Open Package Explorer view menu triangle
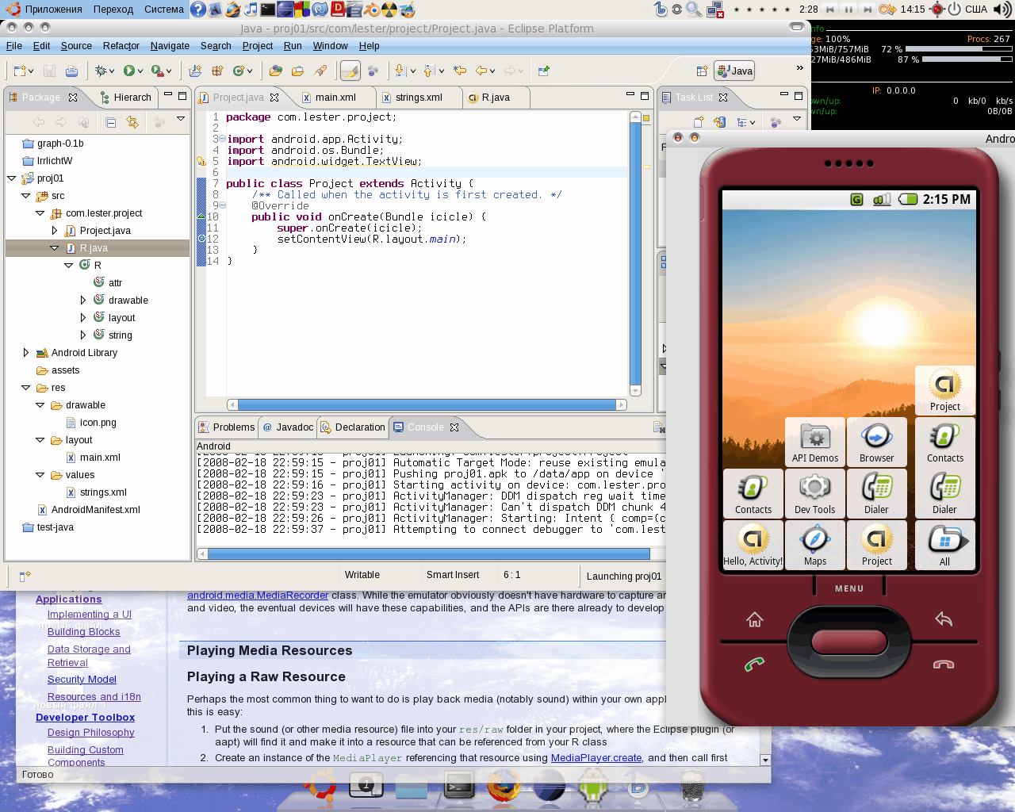The height and width of the screenshot is (812, 1015). click(x=181, y=120)
